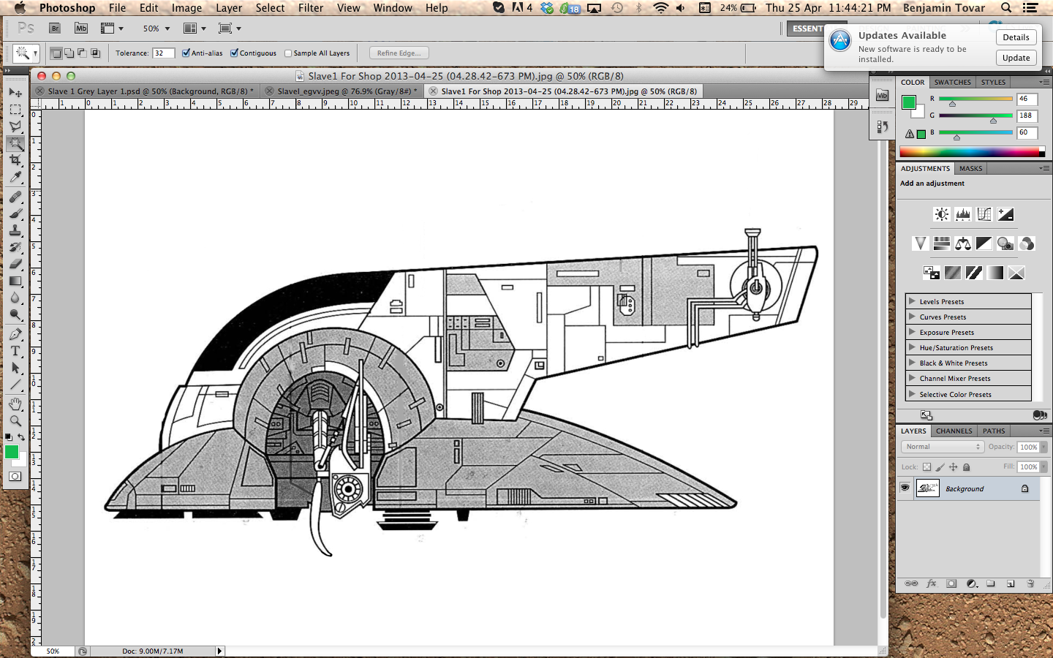Expand Channel Mixer Presets
This screenshot has height=658, width=1053.
[x=912, y=377]
